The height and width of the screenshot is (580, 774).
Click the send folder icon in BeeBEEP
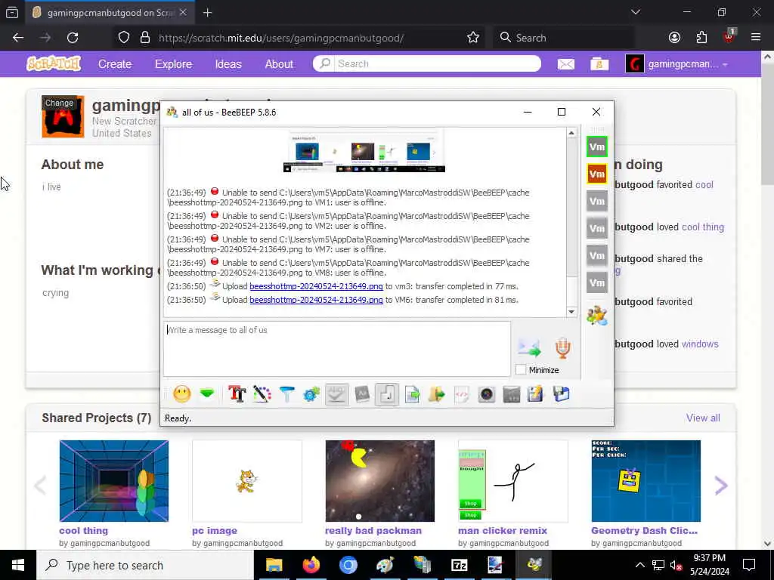click(x=437, y=394)
